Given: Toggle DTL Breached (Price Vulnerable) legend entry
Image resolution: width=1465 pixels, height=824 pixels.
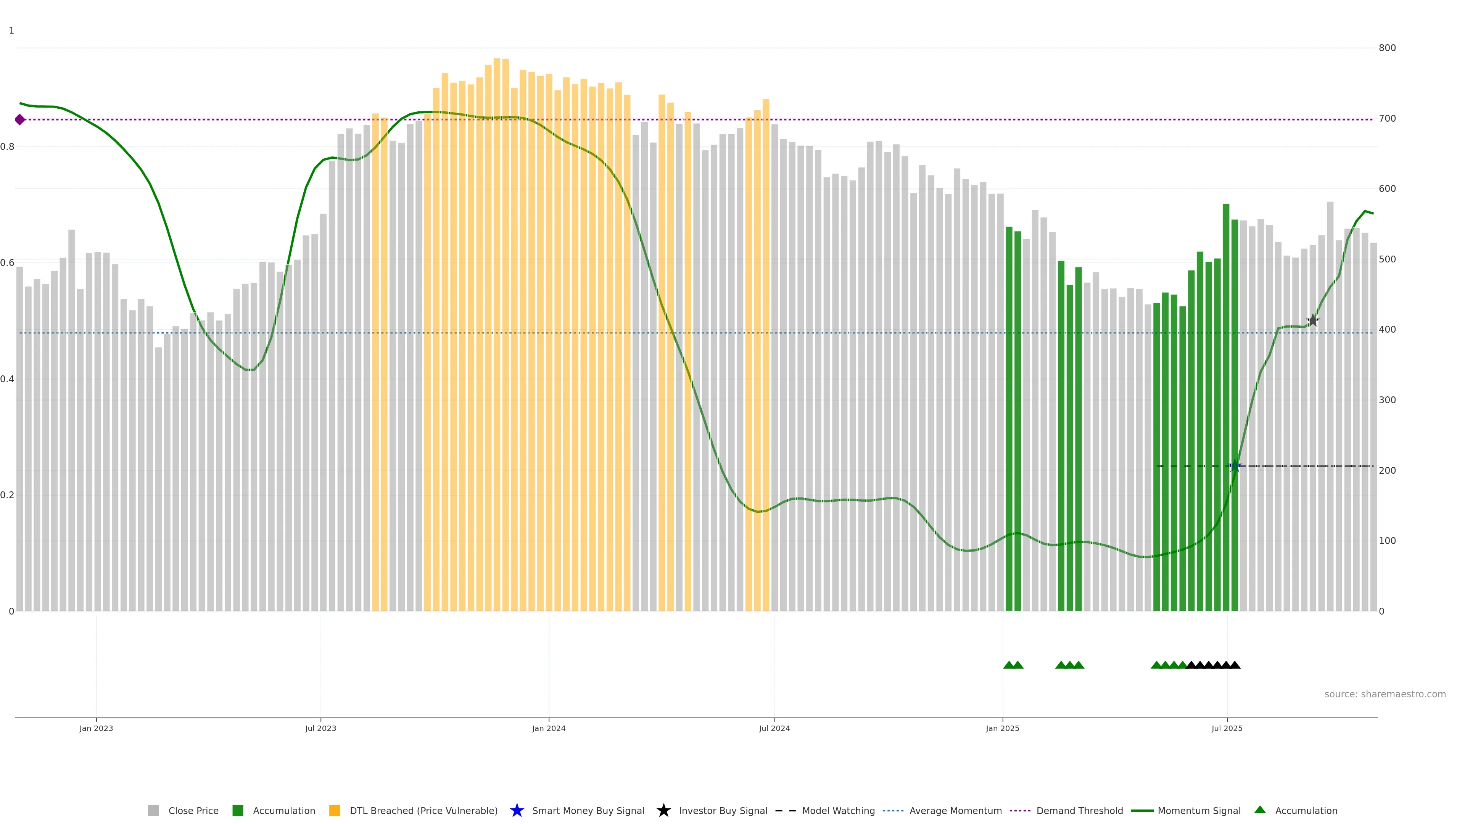Looking at the screenshot, I should (423, 810).
